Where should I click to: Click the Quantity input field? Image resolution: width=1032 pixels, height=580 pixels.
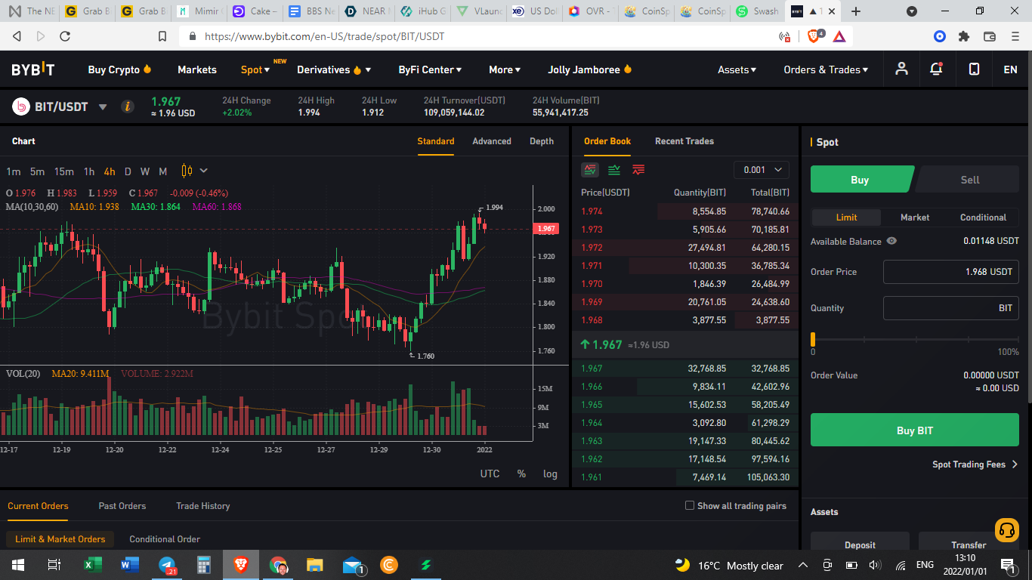point(951,308)
